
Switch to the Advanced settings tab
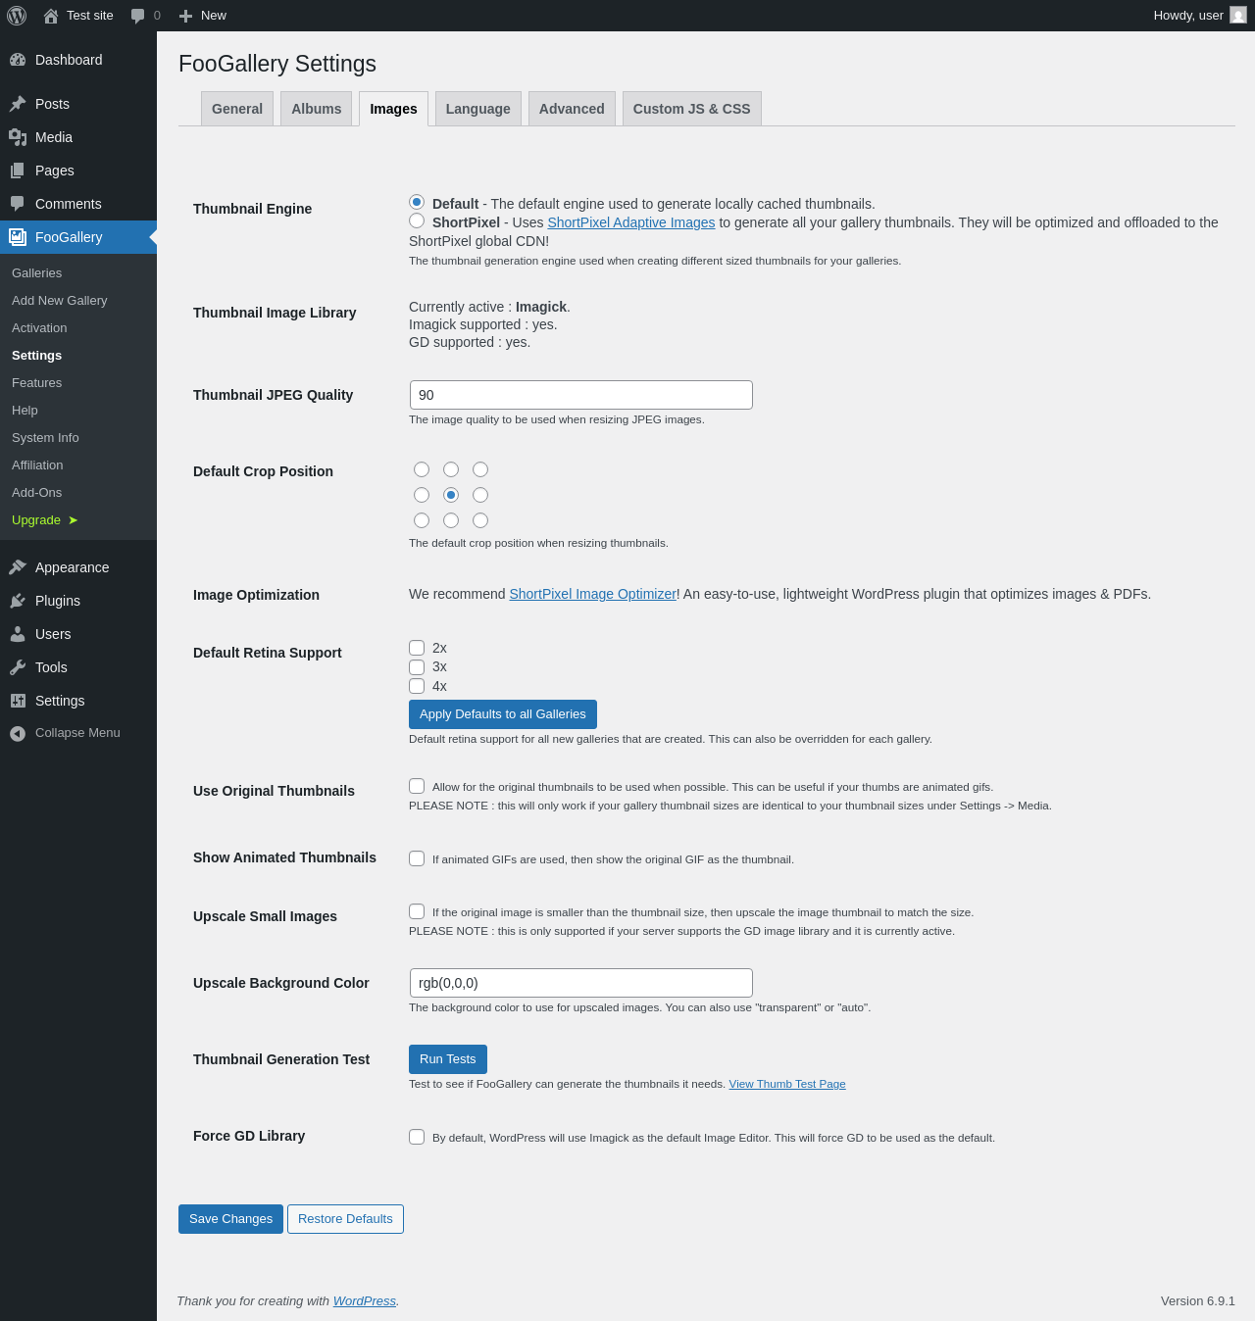pos(572,109)
